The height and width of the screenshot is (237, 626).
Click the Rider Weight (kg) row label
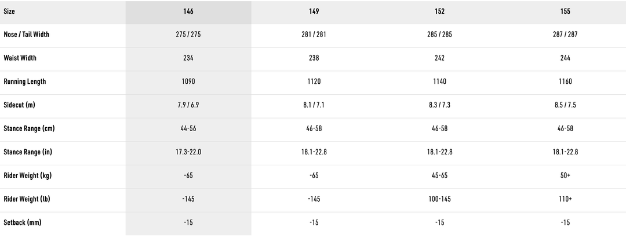[27, 176]
